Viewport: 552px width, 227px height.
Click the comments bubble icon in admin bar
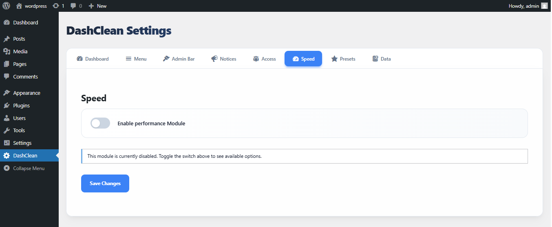pyautogui.click(x=73, y=6)
